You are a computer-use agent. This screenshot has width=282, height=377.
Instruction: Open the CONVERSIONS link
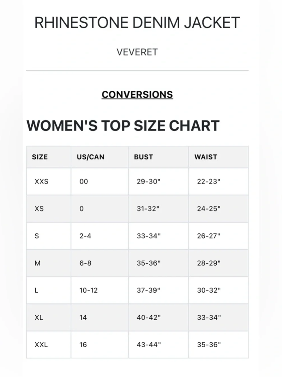click(x=137, y=94)
